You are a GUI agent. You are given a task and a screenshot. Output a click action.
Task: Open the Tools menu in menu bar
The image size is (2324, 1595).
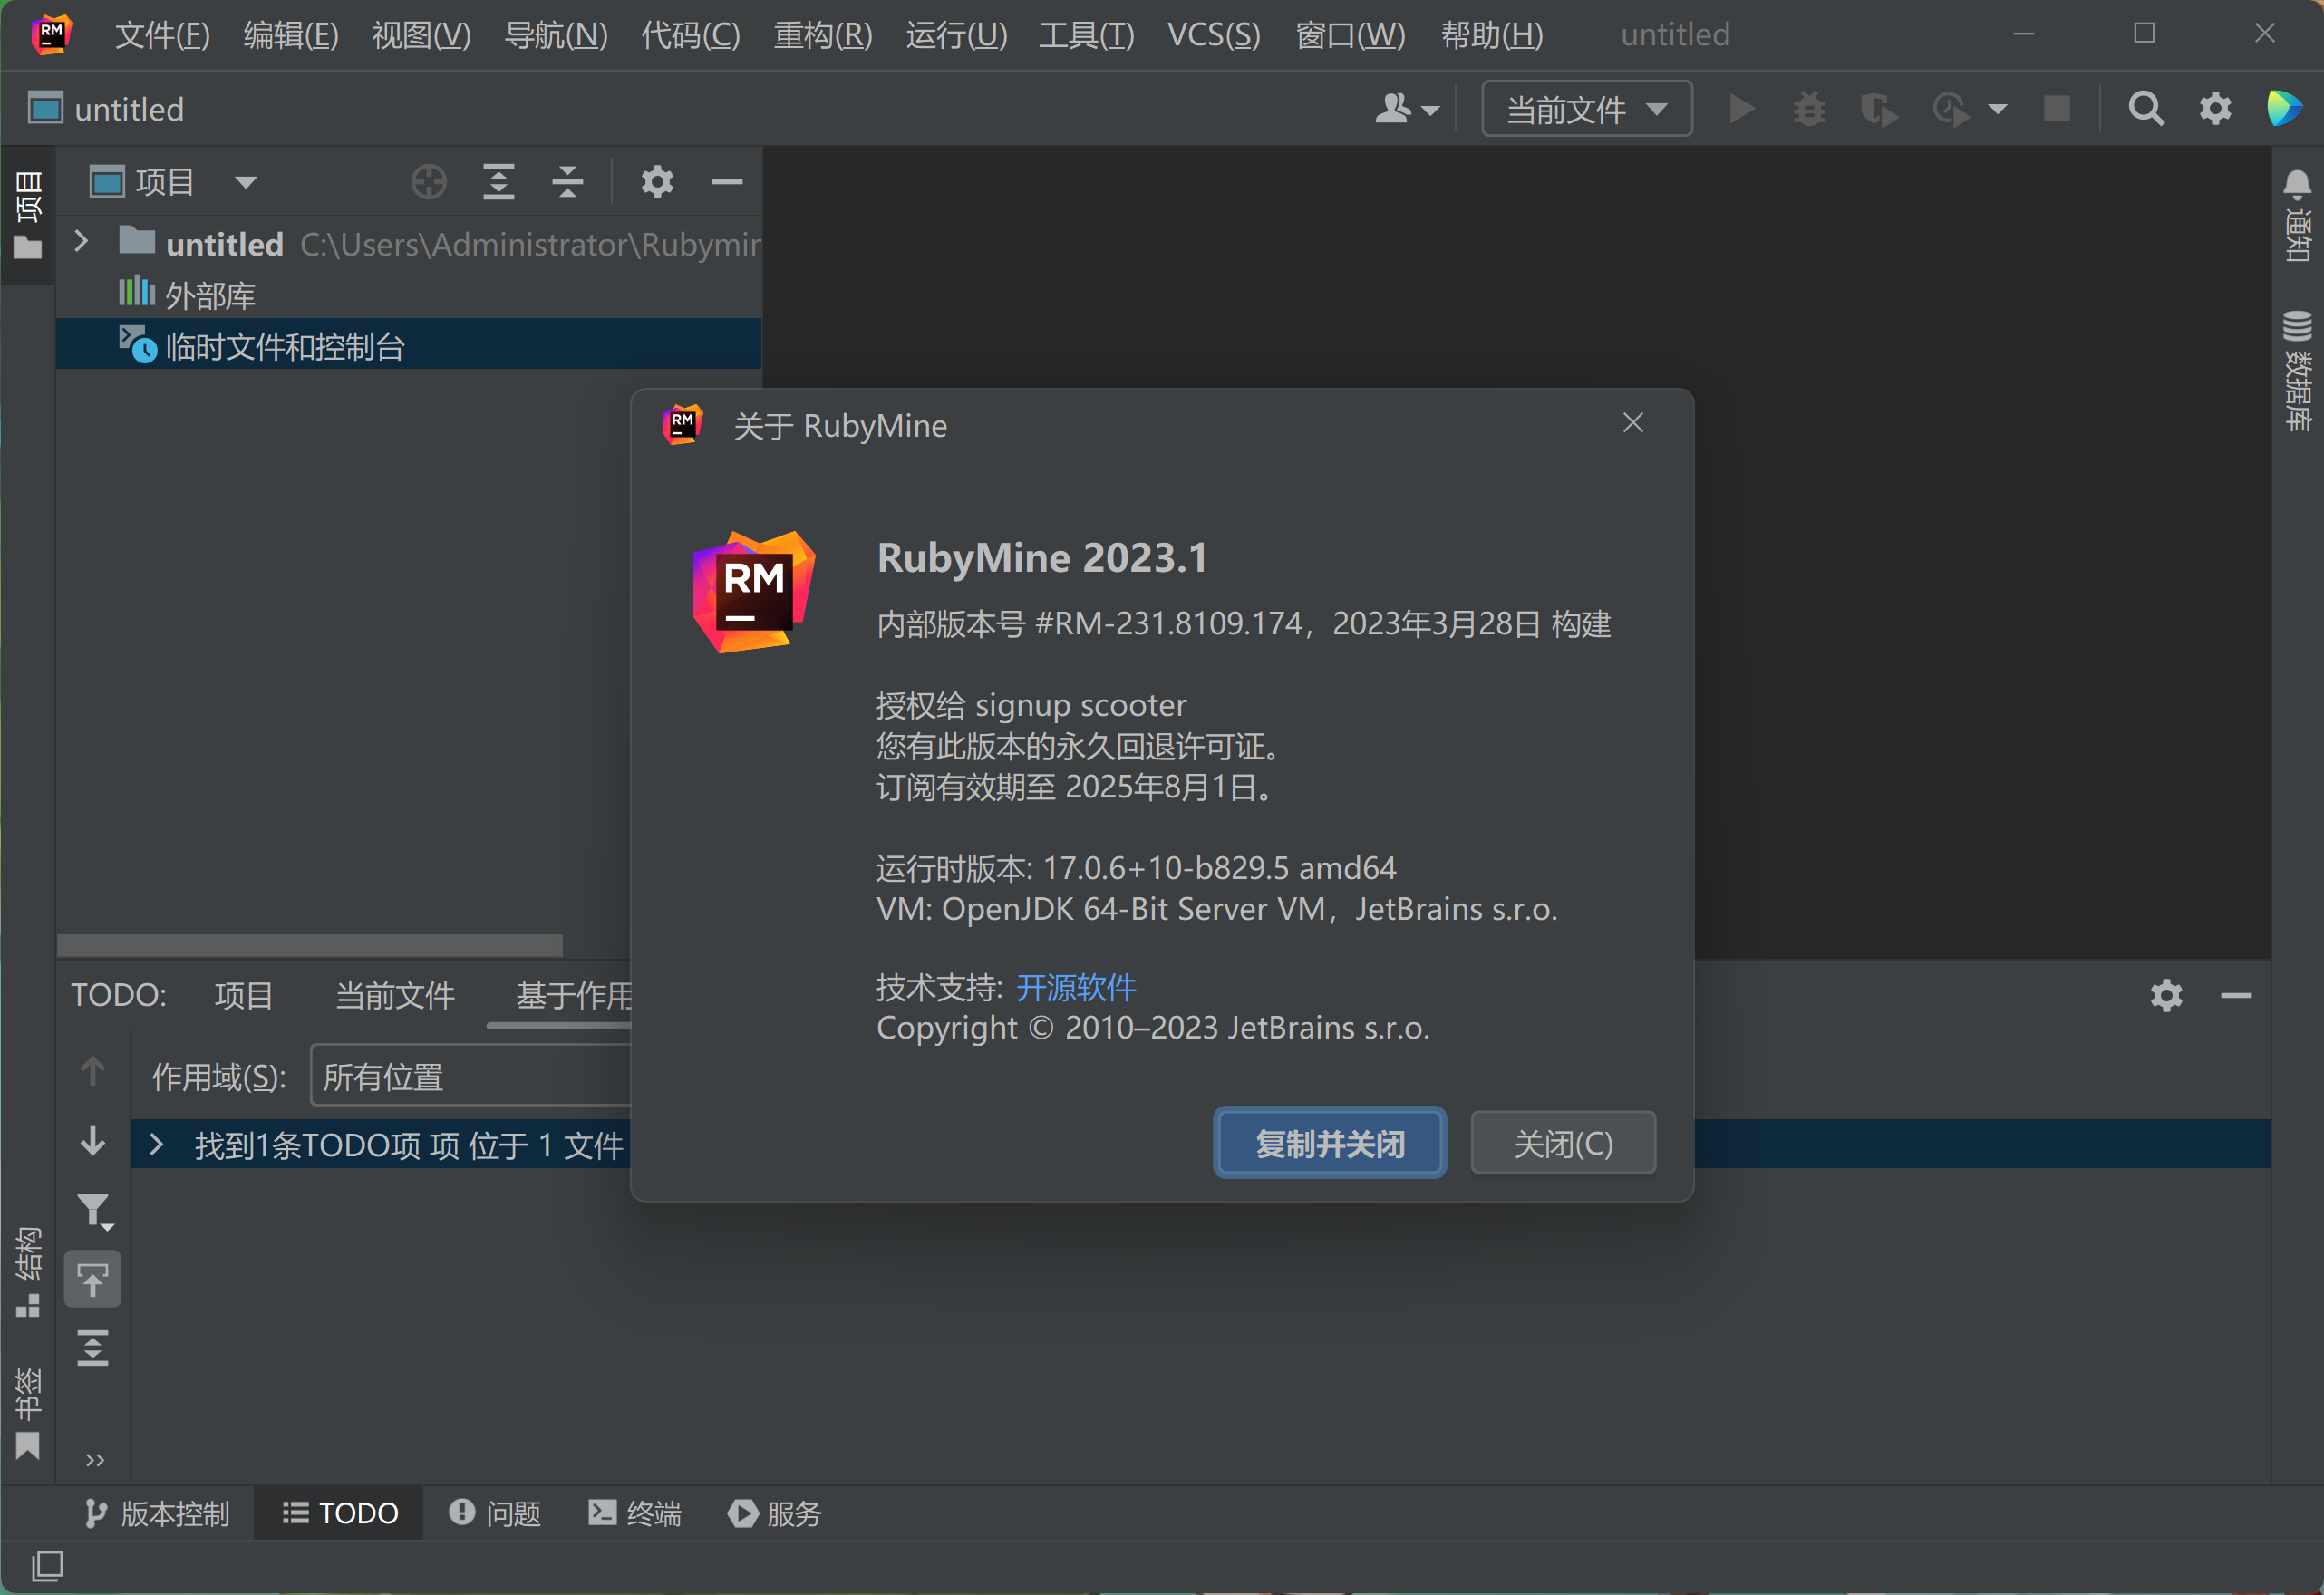[1086, 35]
